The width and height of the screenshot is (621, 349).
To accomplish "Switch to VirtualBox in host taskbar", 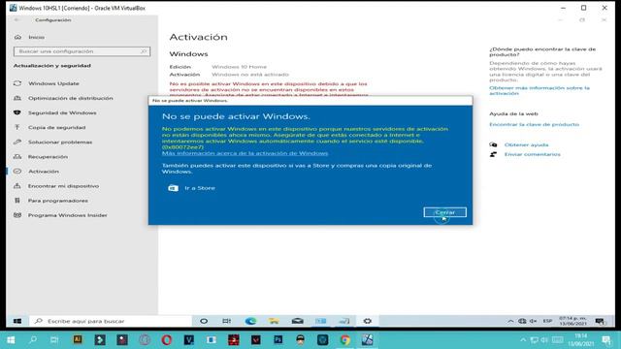I will tap(367, 340).
